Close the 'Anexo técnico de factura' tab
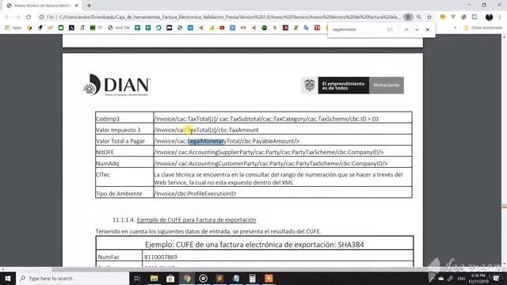This screenshot has height=285, width=507. pyautogui.click(x=77, y=6)
